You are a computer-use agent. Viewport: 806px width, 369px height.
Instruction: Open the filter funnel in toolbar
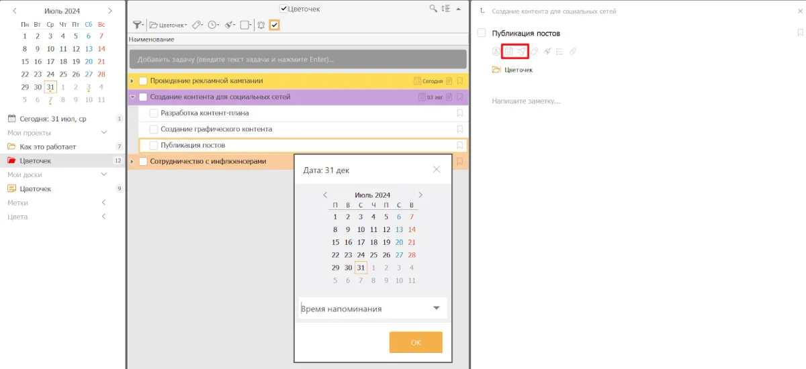tap(137, 25)
